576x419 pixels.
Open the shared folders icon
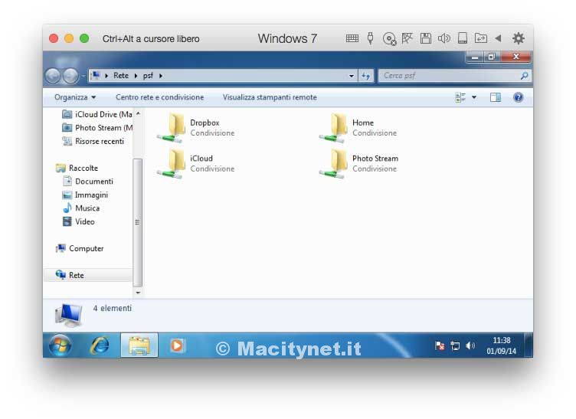480,38
